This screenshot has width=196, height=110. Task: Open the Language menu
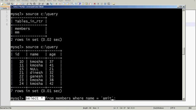coord(34,1)
